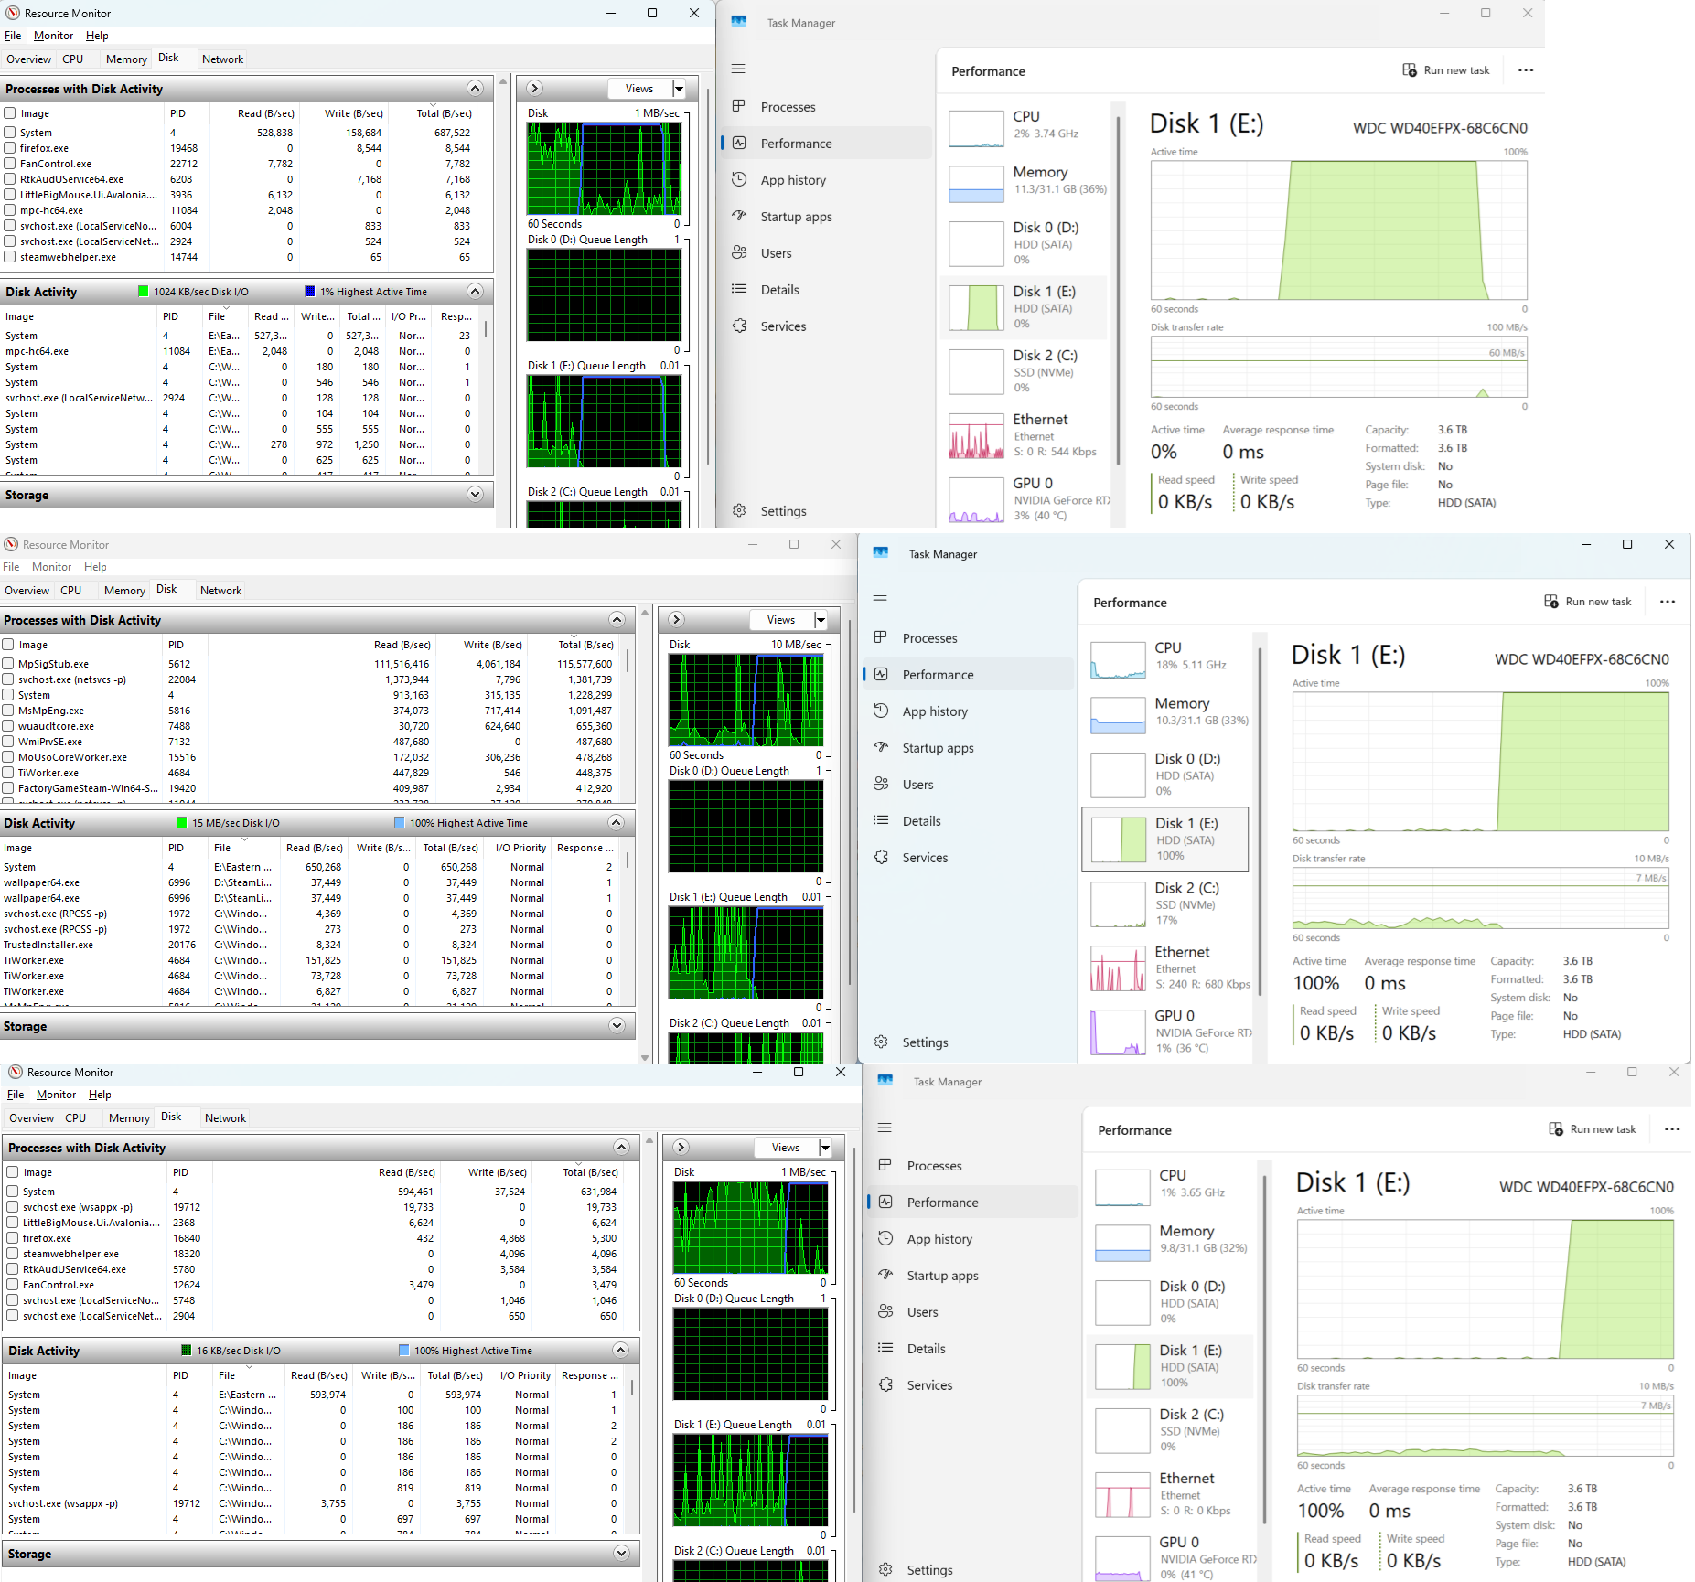Click the Views button in the bottom Resource Monitor

tap(787, 1147)
